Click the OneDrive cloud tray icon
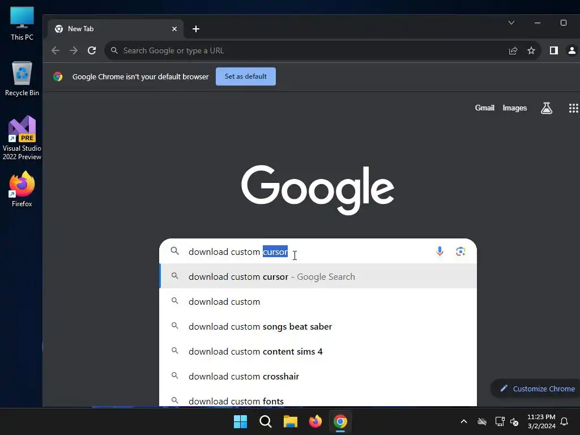The image size is (580, 435). (482, 421)
